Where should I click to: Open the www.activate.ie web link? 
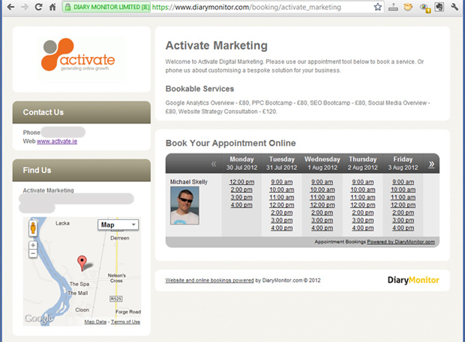57,141
